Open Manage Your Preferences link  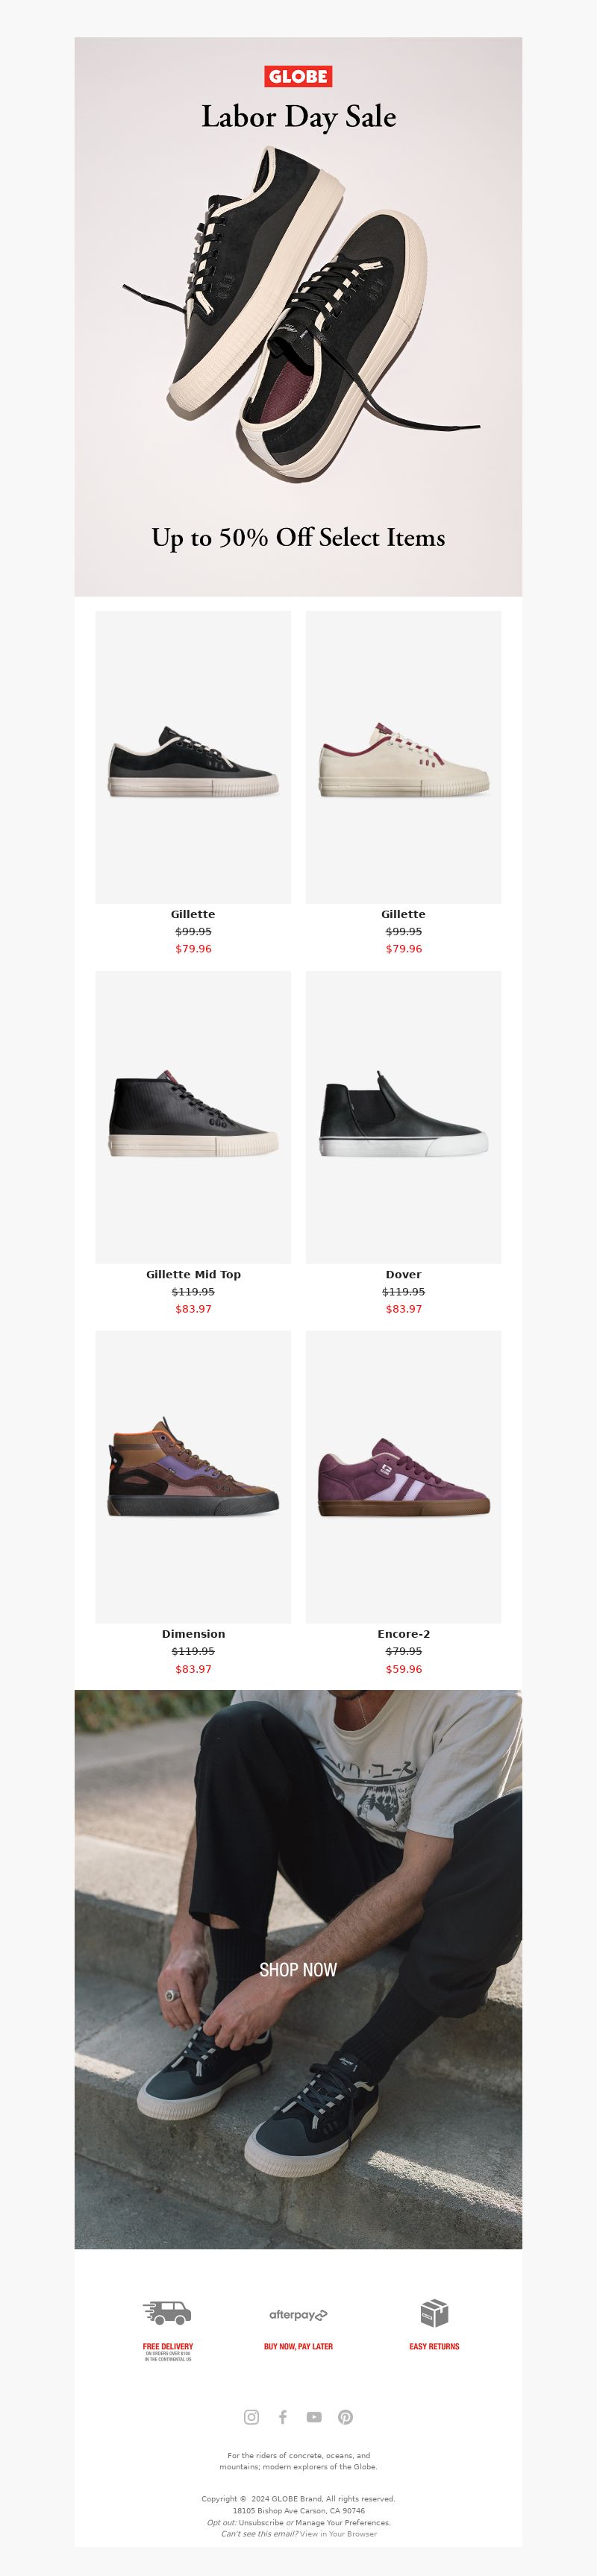[342, 2523]
